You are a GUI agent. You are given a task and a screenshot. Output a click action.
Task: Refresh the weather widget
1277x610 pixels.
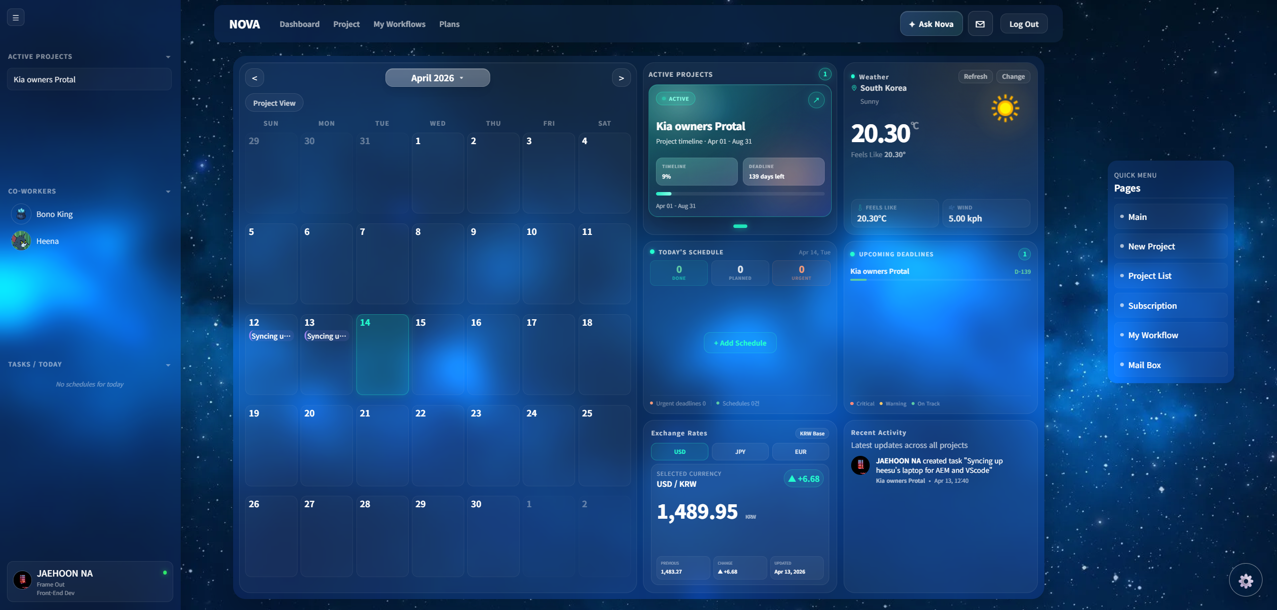coord(975,76)
